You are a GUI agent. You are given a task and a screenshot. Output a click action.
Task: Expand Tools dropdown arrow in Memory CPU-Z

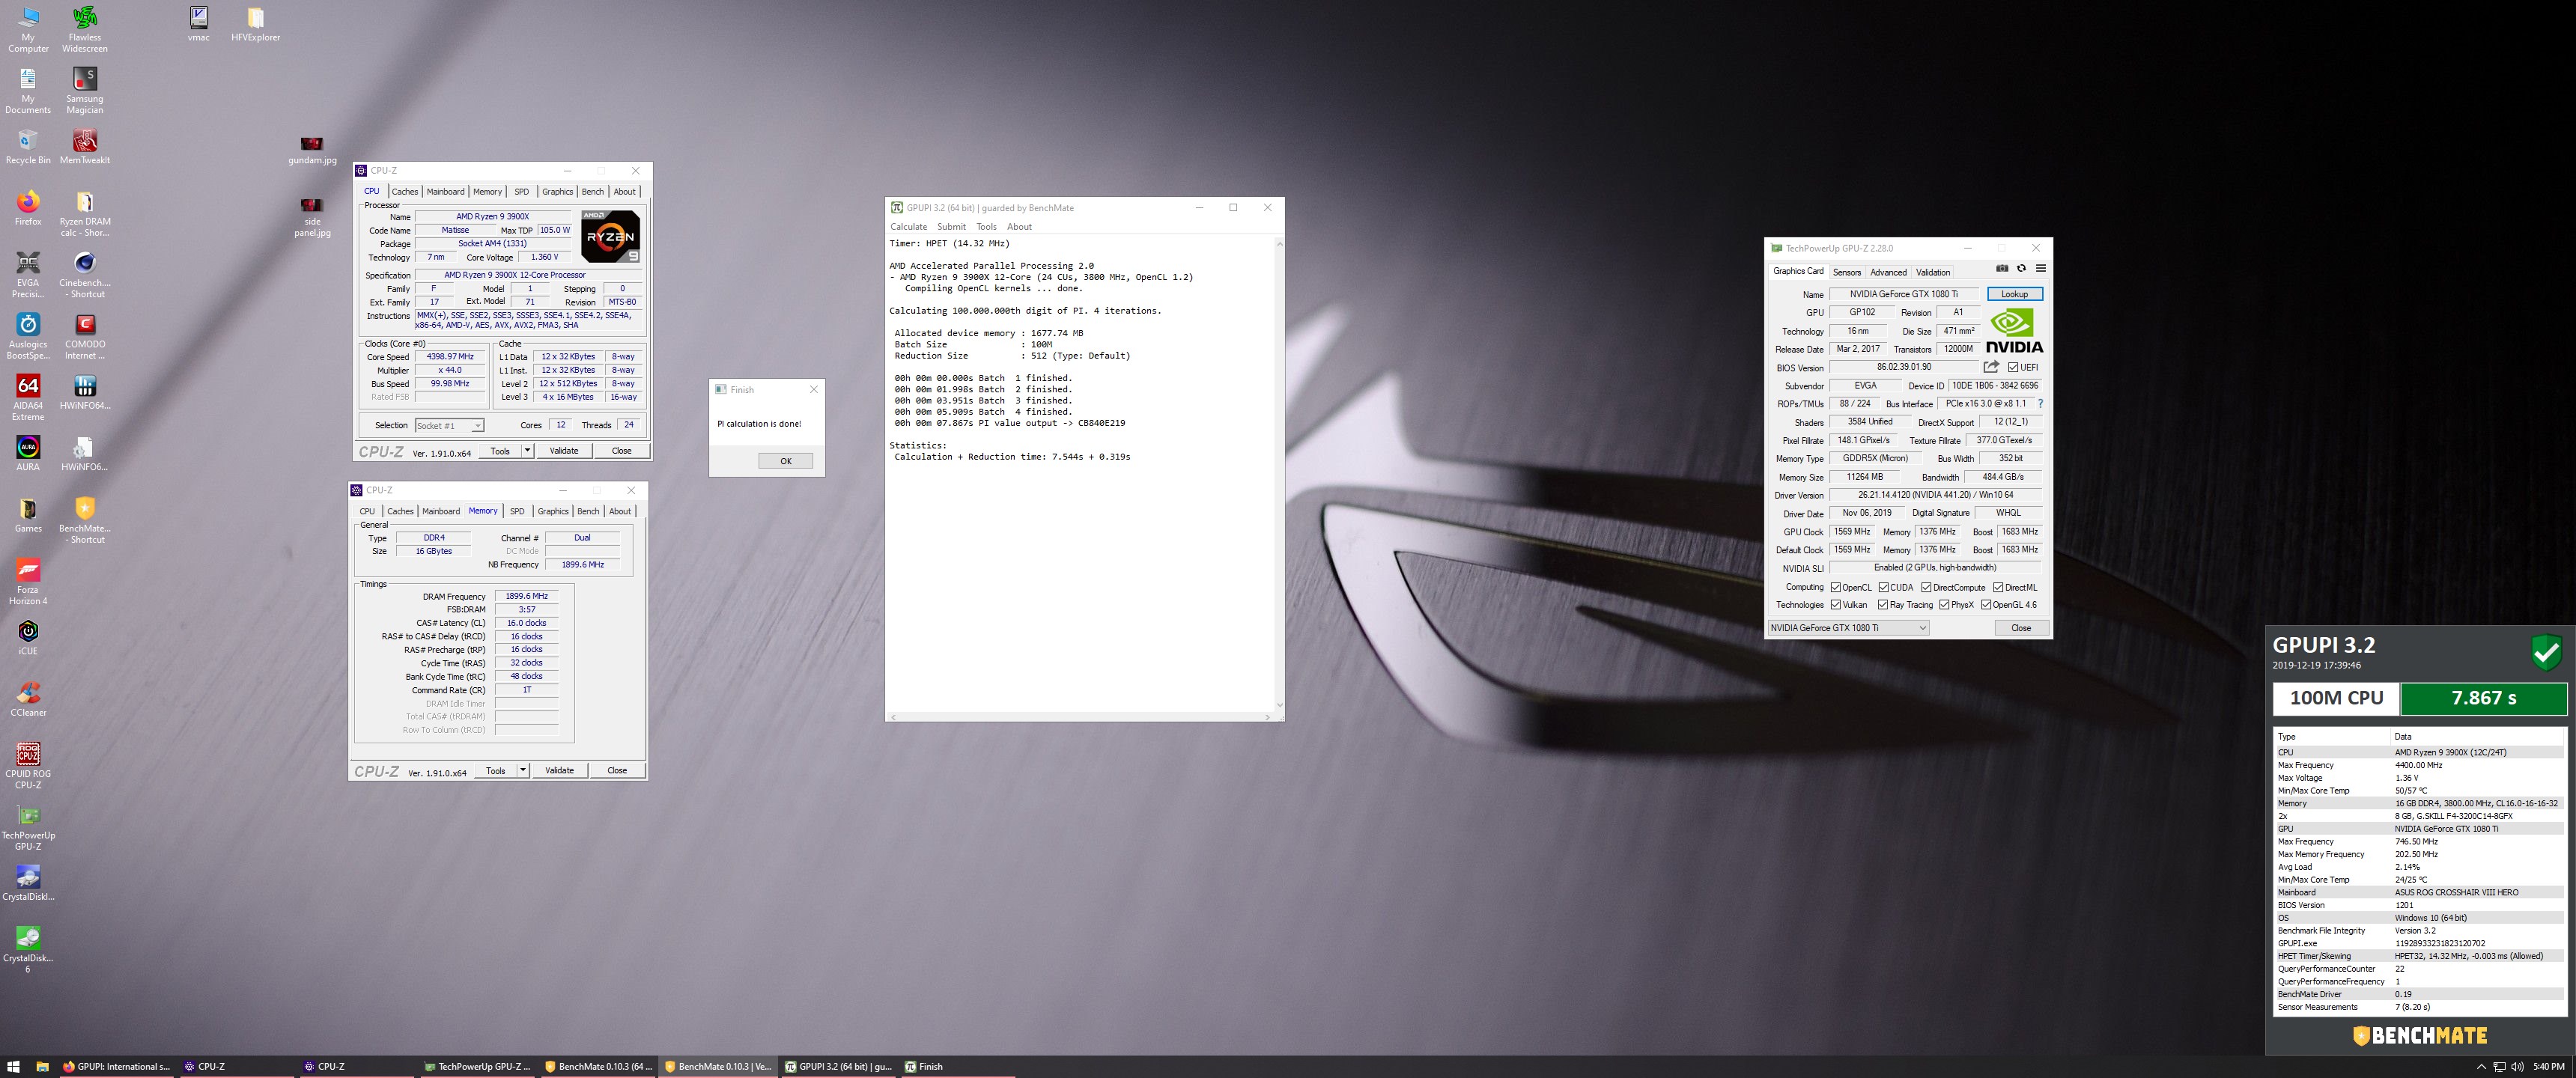pos(522,770)
